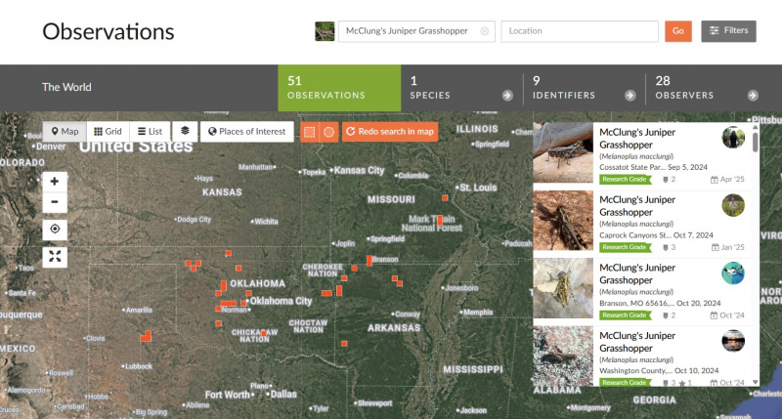Viewport: 782px width, 419px height.
Task: Click observer avatar on Branson, MO card
Action: coord(733,273)
